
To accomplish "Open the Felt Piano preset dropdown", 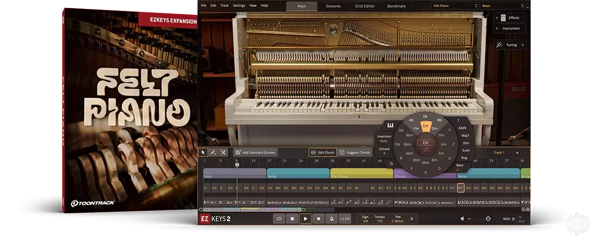I will 454,5.
